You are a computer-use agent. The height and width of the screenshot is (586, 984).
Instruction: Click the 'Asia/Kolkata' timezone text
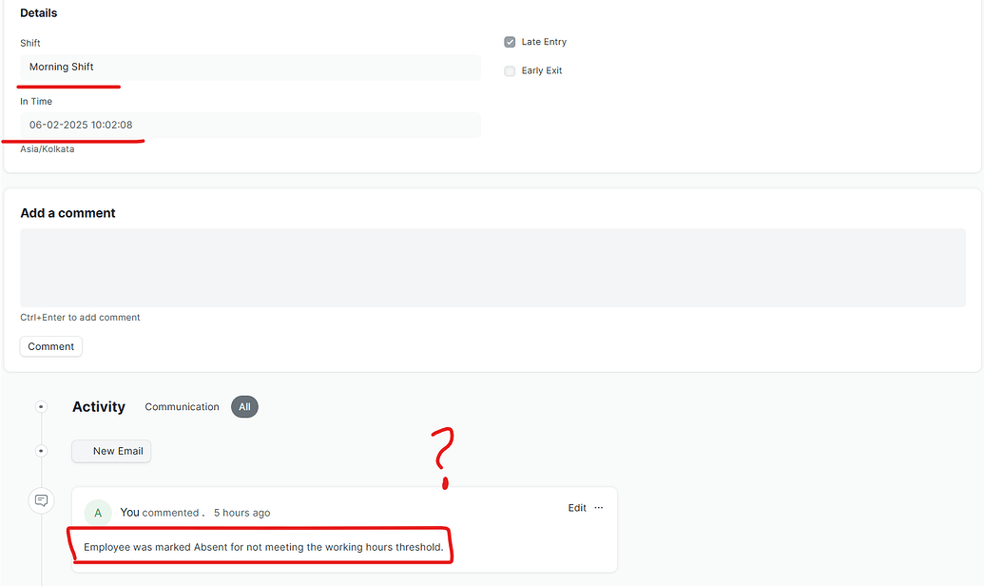pyautogui.click(x=48, y=148)
